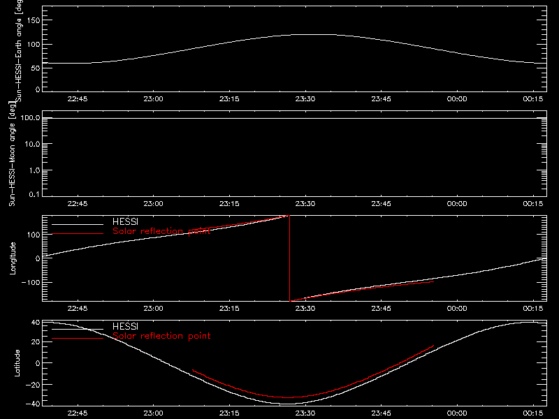Click the flat white Moon angle line
Viewport: 559px width, 419px height.
pyautogui.click(x=294, y=118)
